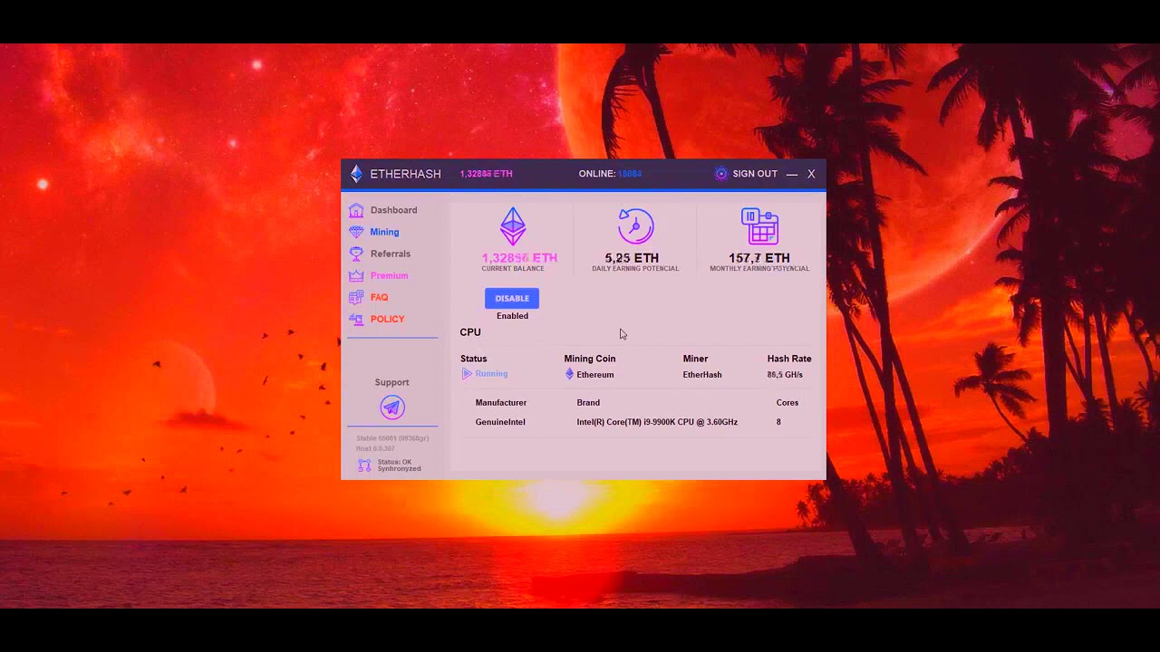This screenshot has height=652, width=1160.
Task: Click the Ethereum current balance icon
Action: (x=513, y=226)
